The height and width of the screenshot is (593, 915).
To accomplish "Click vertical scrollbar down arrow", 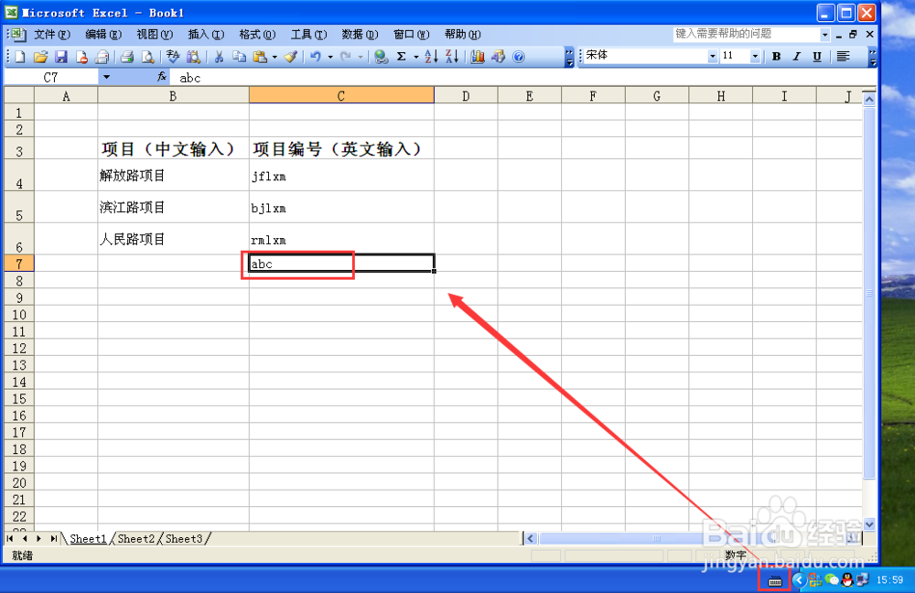I will point(869,523).
